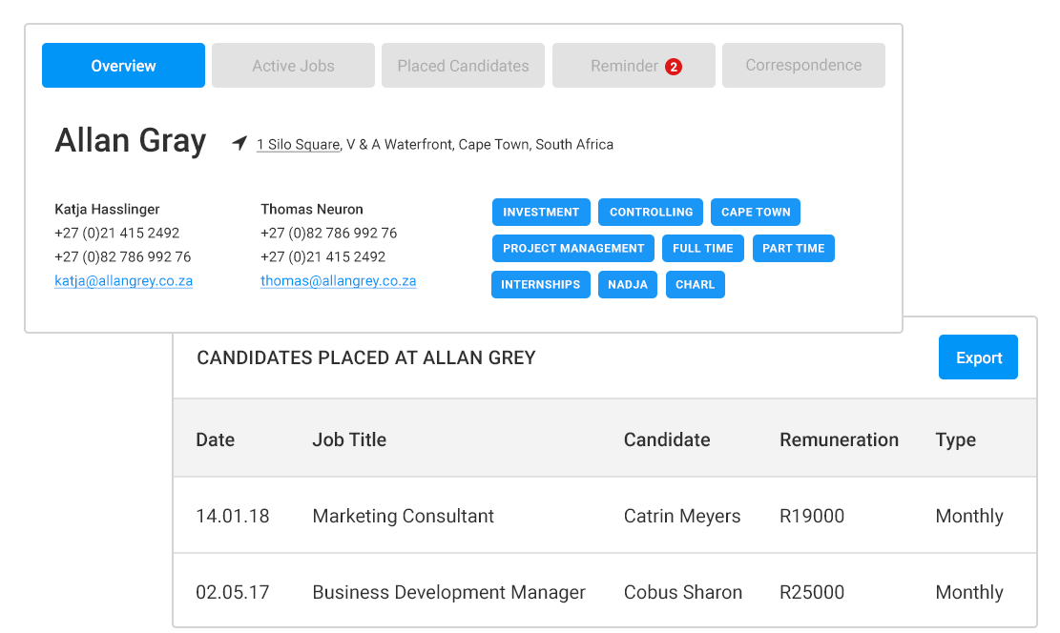This screenshot has height=633, width=1060.
Task: Select the FULL TIME tag
Action: (702, 249)
